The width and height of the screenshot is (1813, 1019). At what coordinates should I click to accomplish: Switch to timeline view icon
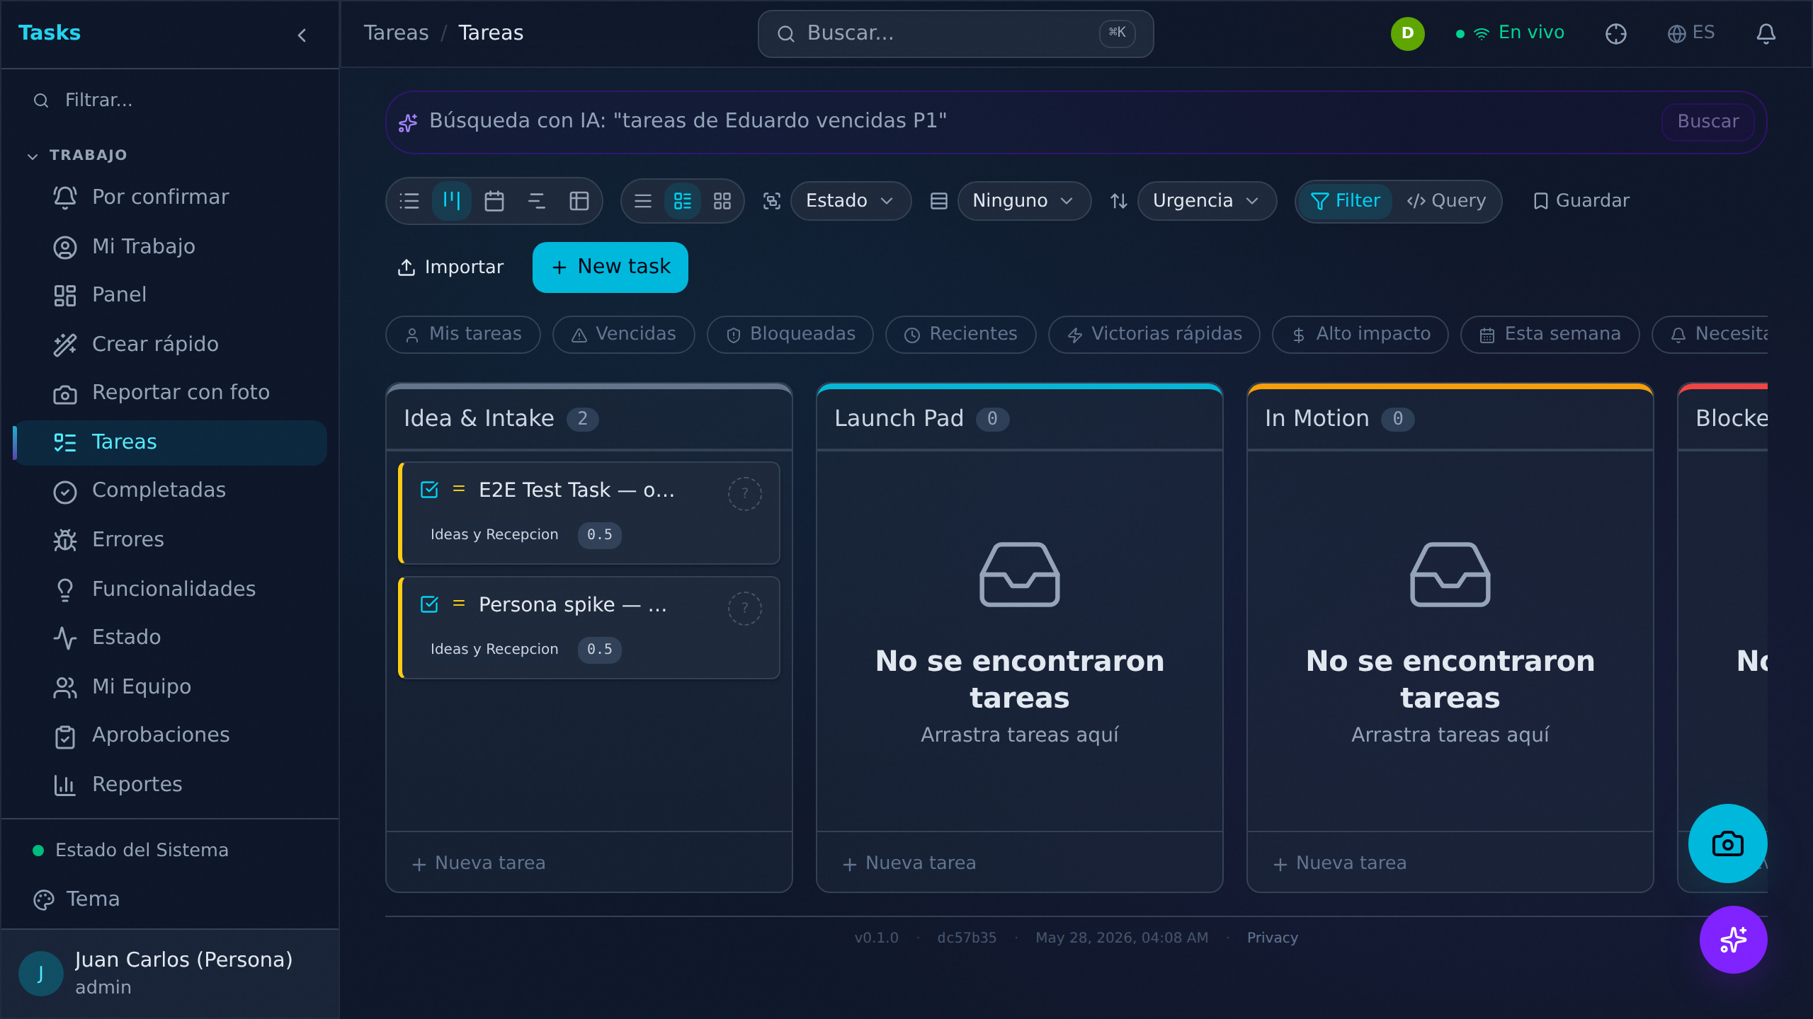[537, 201]
